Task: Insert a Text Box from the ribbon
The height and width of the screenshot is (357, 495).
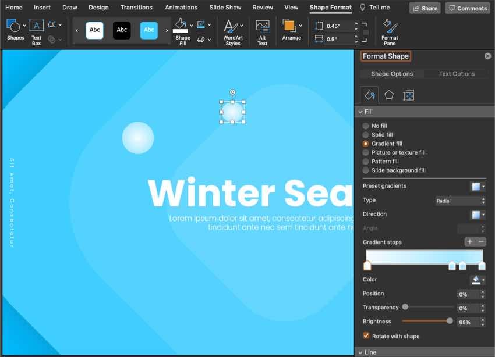Action: [36, 26]
